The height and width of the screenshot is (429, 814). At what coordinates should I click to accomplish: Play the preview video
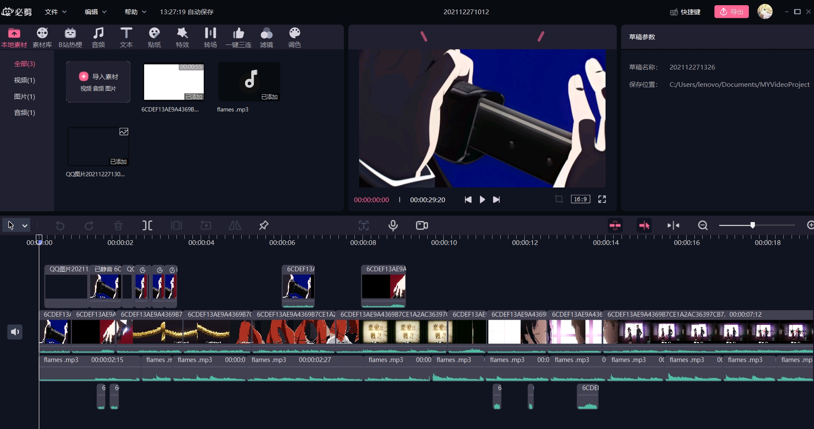(x=482, y=200)
